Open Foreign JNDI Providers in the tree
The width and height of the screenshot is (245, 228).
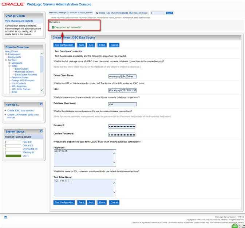[x=23, y=80]
